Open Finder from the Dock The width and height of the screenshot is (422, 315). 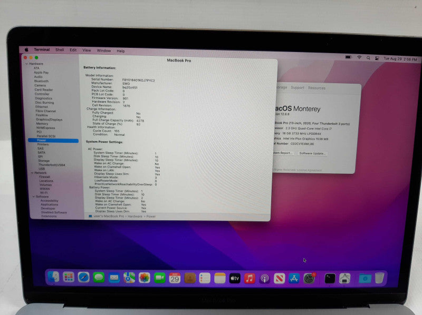point(54,277)
